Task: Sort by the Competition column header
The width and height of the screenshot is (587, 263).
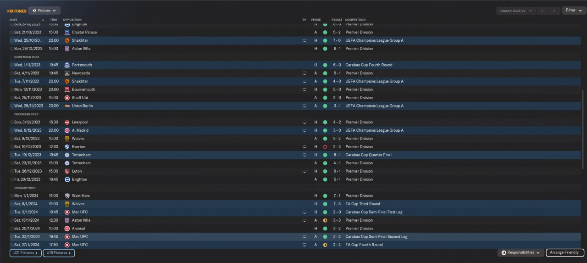Action: (x=355, y=20)
